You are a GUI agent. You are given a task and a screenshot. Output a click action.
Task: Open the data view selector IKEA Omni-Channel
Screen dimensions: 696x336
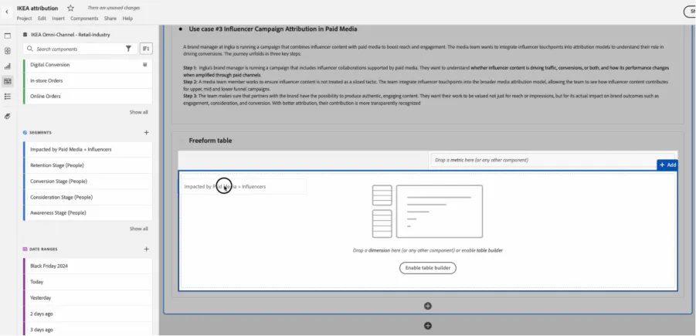point(70,35)
